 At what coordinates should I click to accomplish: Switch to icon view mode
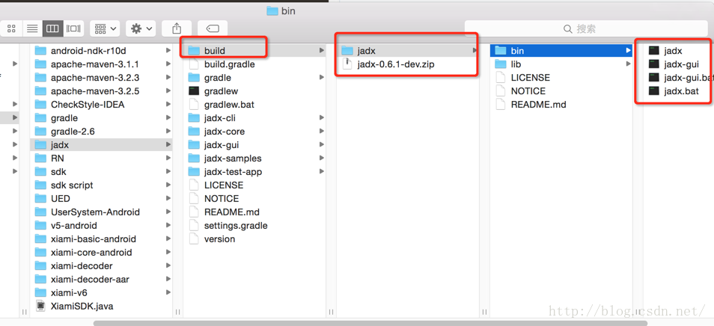coord(12,28)
